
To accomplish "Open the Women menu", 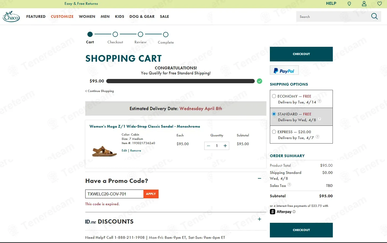I will point(87,16).
